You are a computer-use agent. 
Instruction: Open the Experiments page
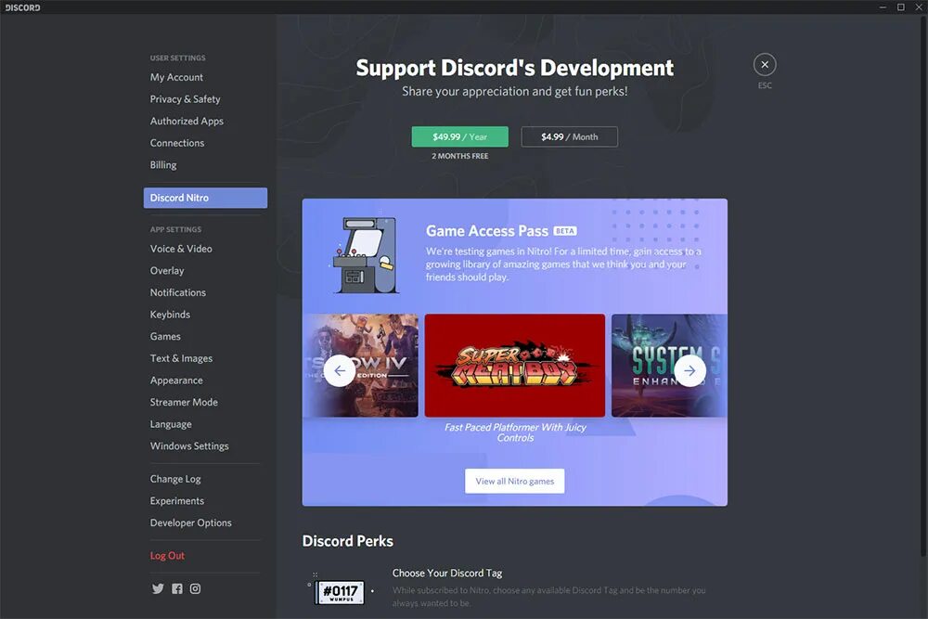click(x=177, y=500)
